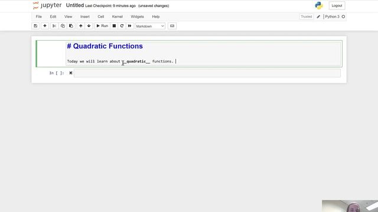Open the View menu
Screen dimensions: 378x212
point(69,16)
